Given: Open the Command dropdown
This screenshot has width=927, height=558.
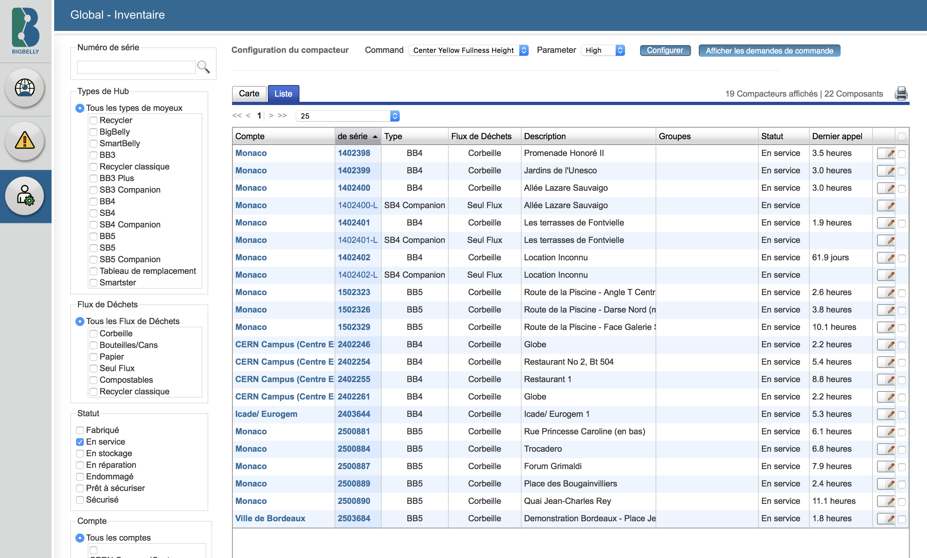Looking at the screenshot, I should coord(469,50).
